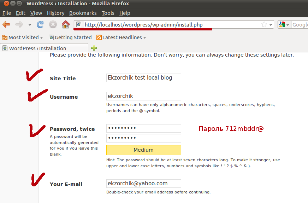Viewport: 308px width, 203px height.
Task: Click the Most Visited folder icon
Action: [x=5, y=37]
